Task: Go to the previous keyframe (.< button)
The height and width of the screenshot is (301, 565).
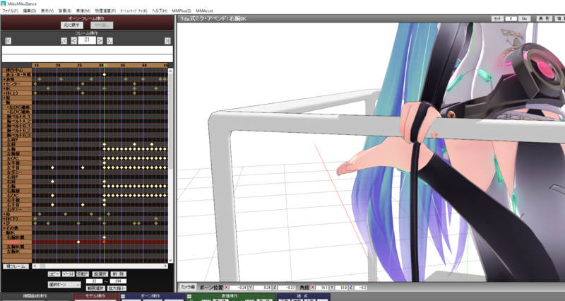Action: (64, 41)
